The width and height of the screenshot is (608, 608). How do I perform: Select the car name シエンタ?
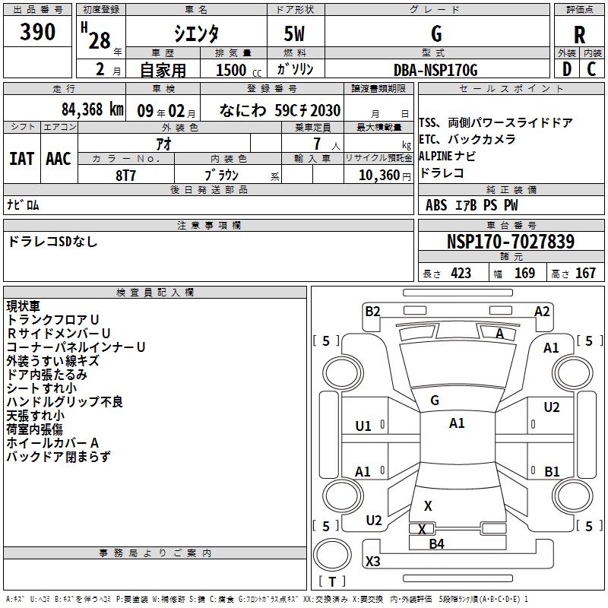(196, 33)
